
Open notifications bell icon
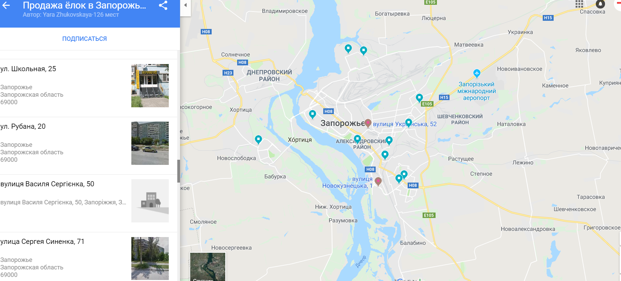pos(601,4)
